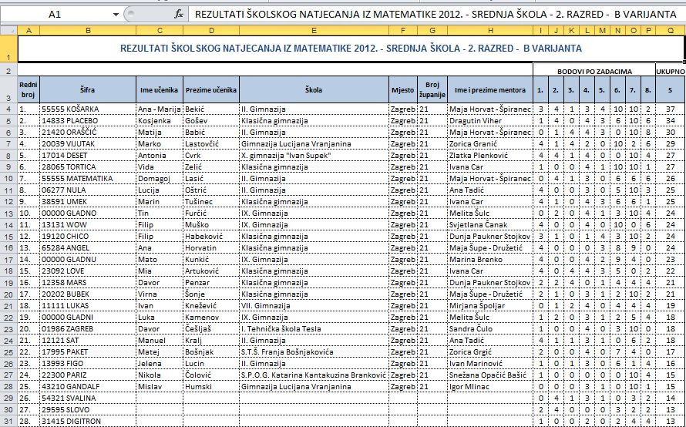Click school cell 'VII. Gimnazija'

coord(314,306)
